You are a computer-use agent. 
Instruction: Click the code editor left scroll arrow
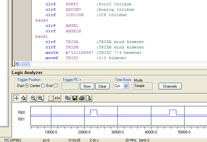point(17,64)
